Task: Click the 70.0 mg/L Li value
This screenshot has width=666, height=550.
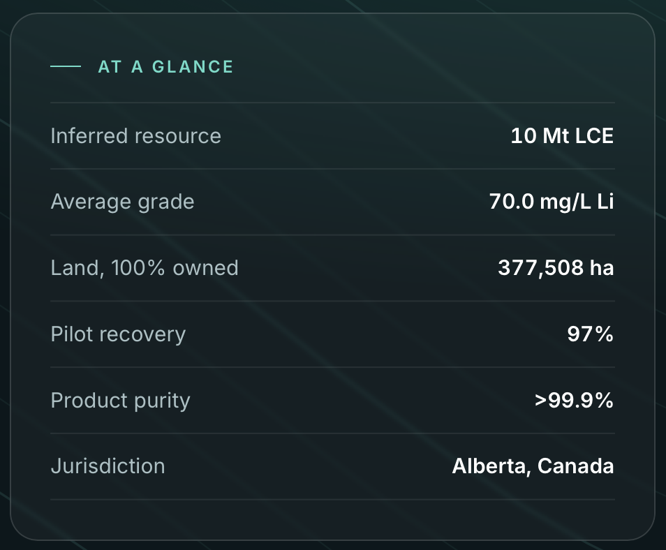Action: coord(552,202)
